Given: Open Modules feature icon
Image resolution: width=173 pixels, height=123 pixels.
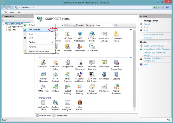Looking at the screenshot, I should 55,88.
